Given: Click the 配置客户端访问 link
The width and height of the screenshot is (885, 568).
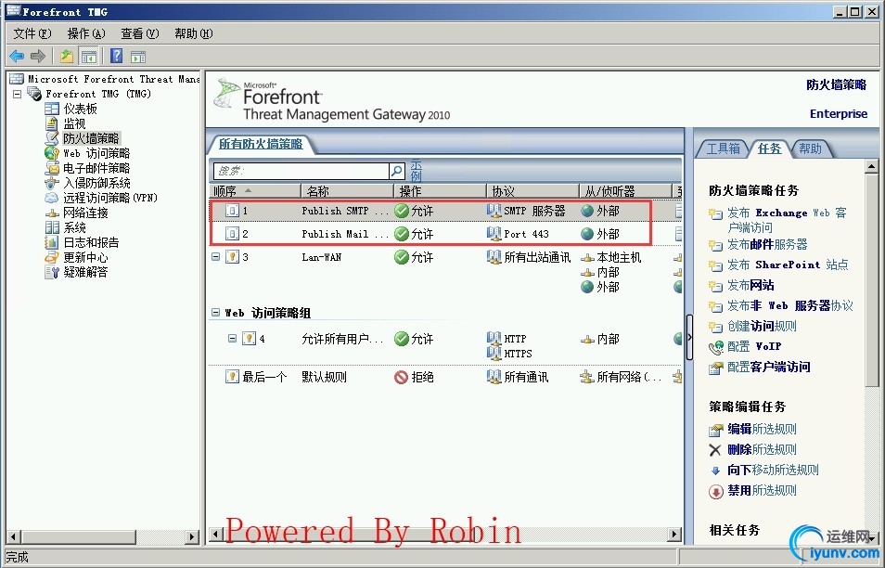Looking at the screenshot, I should (768, 367).
